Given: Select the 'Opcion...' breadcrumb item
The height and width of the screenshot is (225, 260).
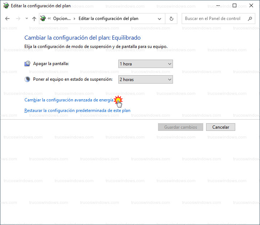Looking at the screenshot, I should 62,19.
